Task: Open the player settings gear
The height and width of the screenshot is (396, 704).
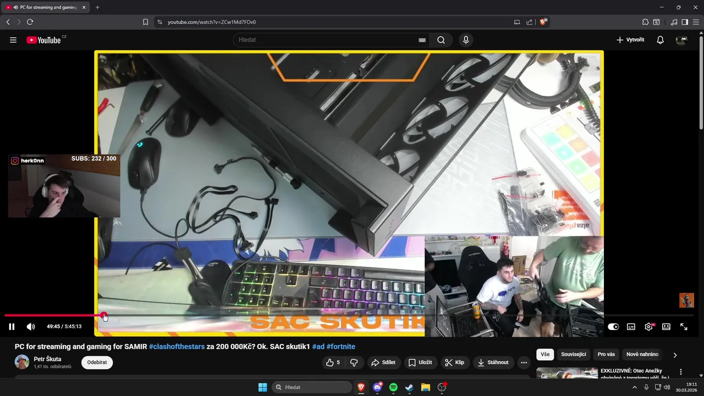Action: [649, 327]
